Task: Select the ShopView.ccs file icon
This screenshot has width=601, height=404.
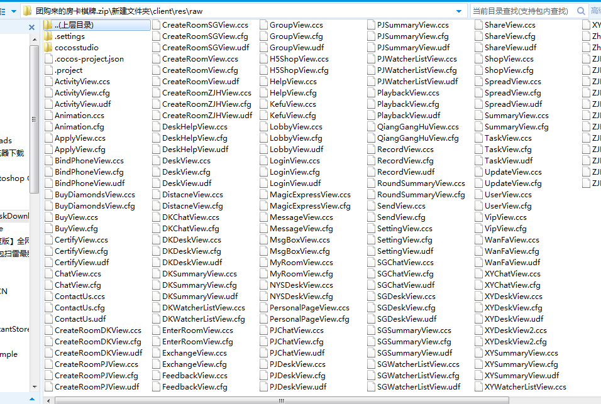Action: coord(478,59)
